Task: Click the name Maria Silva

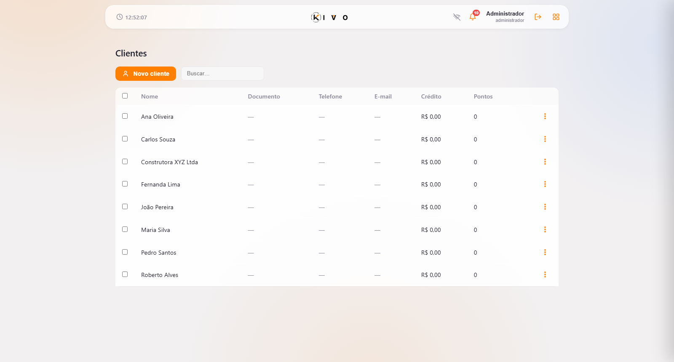Action: [155, 230]
